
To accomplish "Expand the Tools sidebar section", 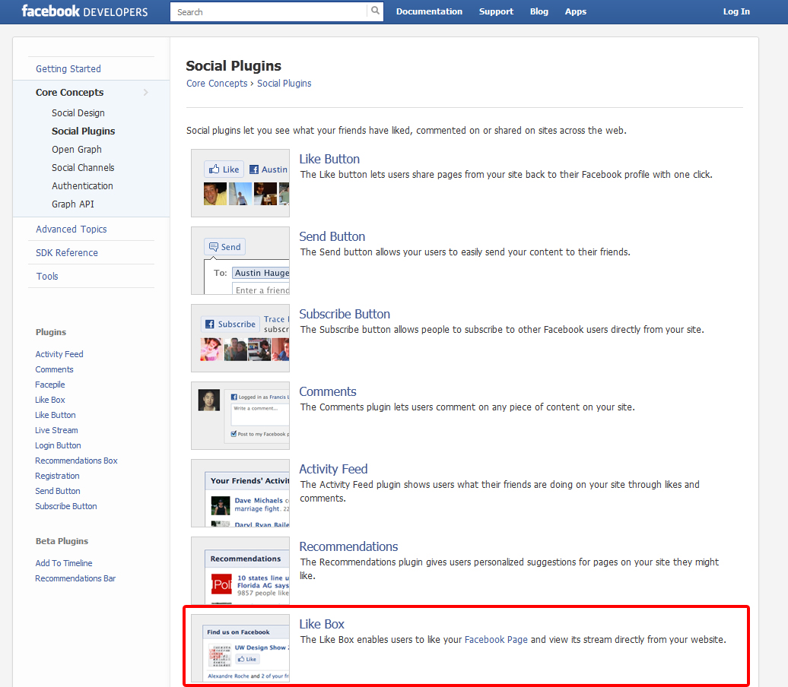I will pyautogui.click(x=46, y=276).
